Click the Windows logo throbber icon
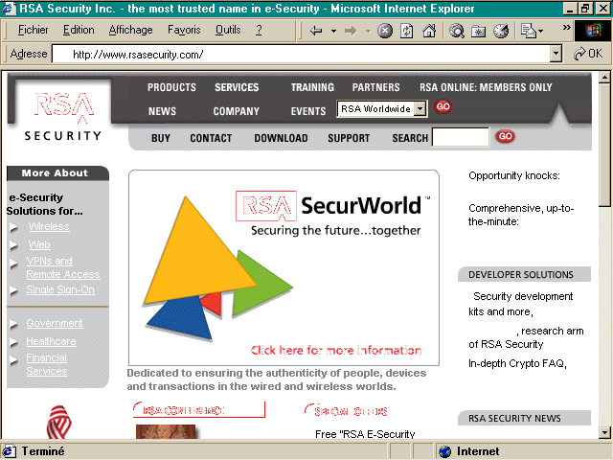613x460 pixels. pyautogui.click(x=593, y=31)
